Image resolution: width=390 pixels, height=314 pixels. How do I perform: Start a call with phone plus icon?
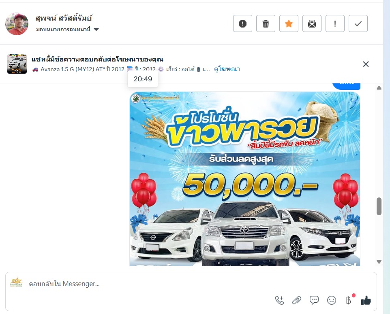tap(280, 300)
